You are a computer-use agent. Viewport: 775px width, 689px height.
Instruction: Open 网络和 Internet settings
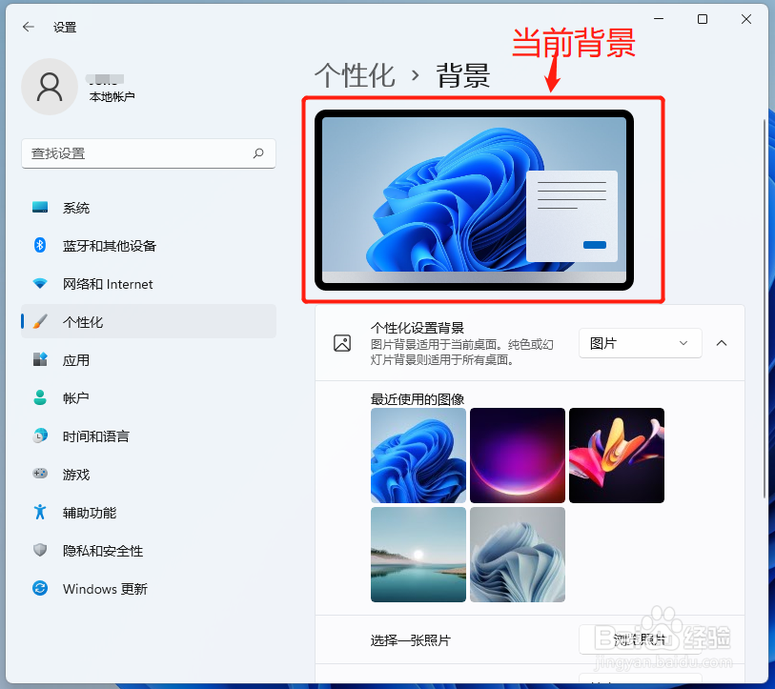point(149,284)
